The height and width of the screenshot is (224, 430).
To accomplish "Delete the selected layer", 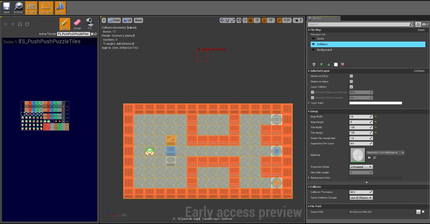I will click(x=342, y=64).
